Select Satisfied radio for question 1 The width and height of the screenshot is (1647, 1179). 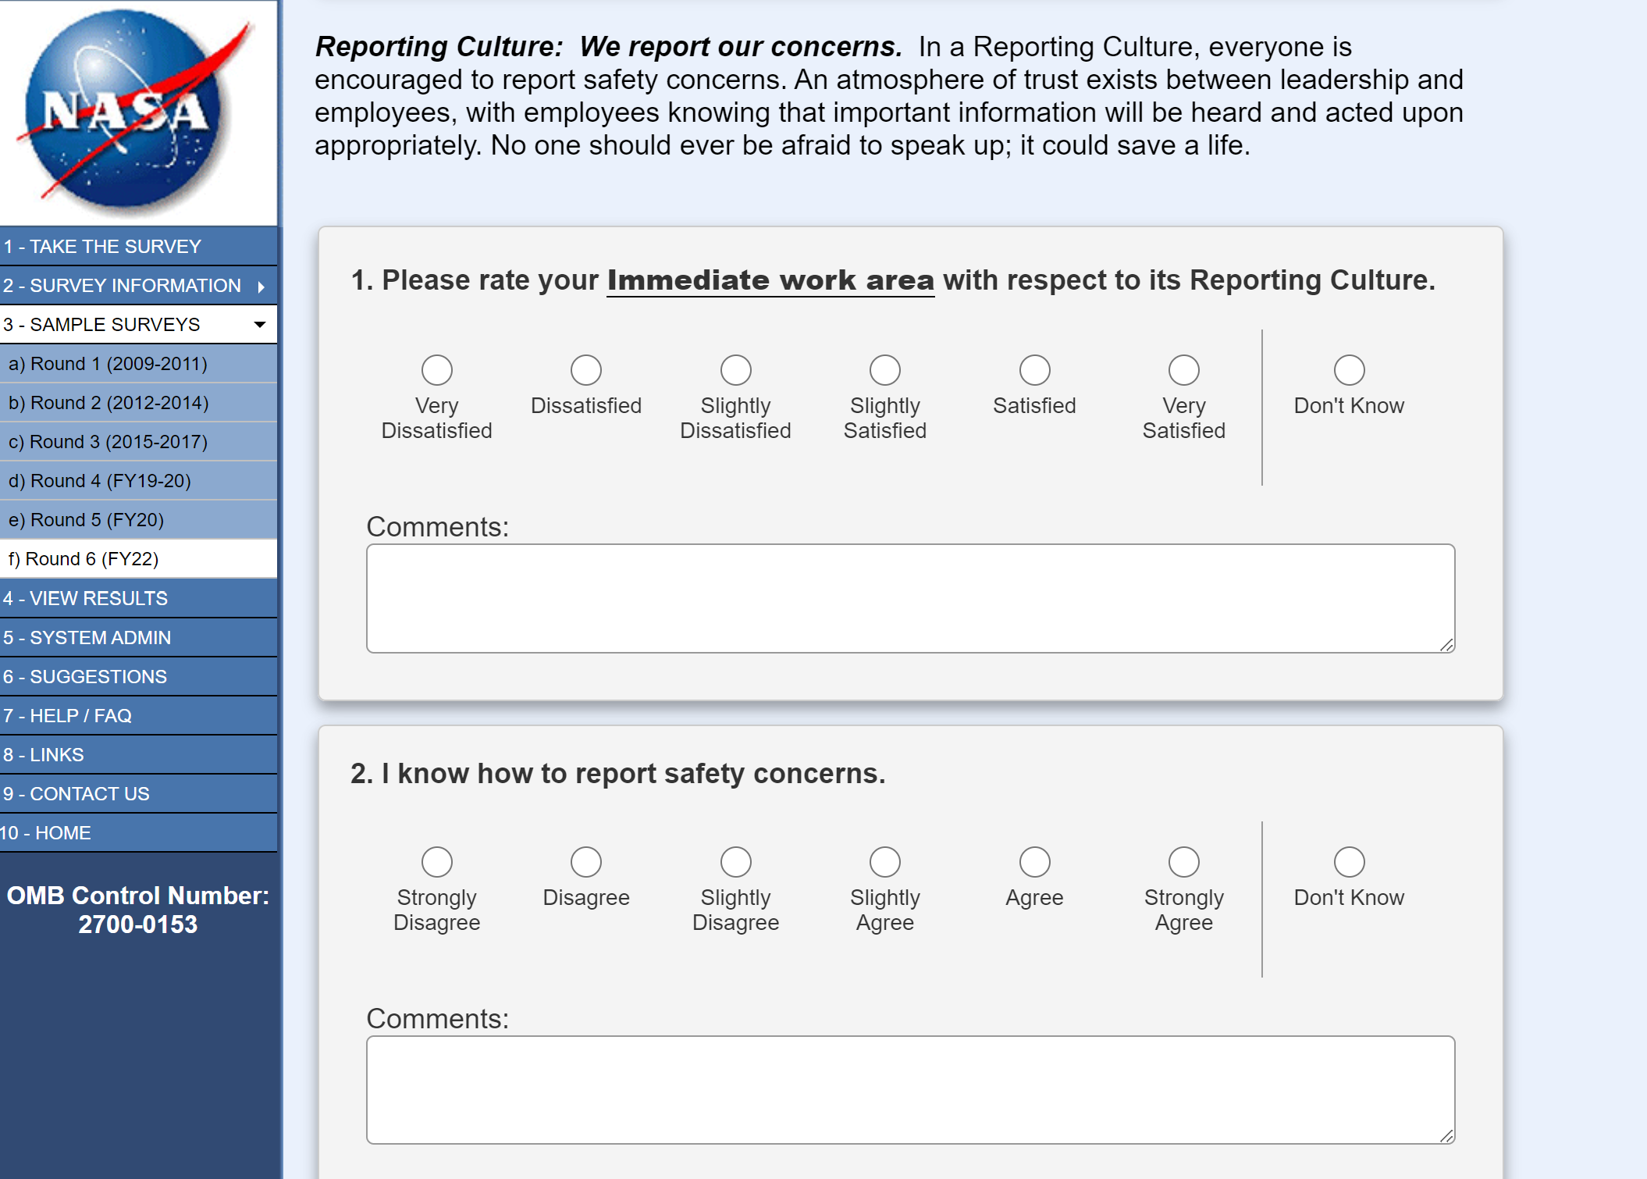[1034, 370]
